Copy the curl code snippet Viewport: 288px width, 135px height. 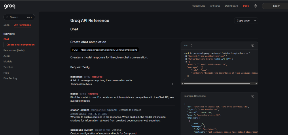tap(253, 45)
